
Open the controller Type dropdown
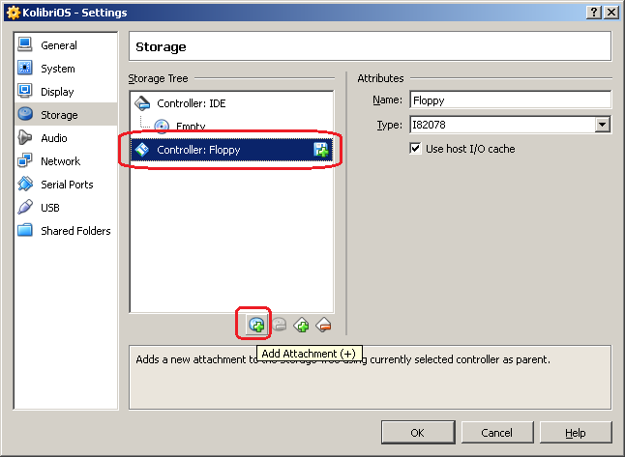(x=603, y=125)
